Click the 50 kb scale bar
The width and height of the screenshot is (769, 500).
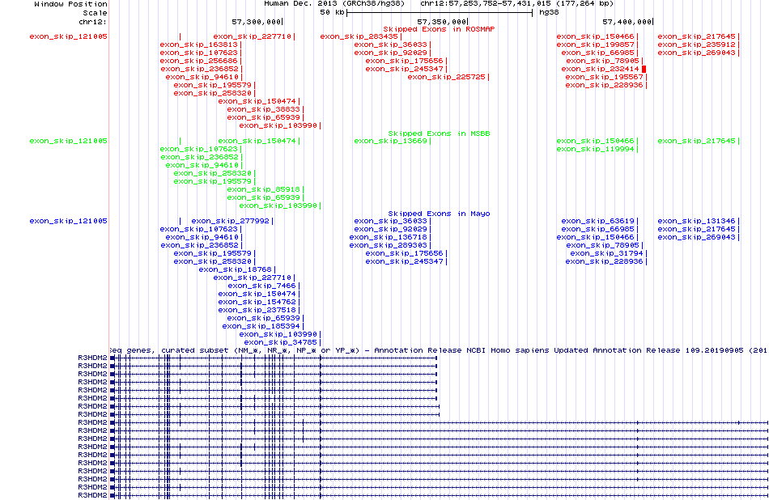[x=440, y=13]
